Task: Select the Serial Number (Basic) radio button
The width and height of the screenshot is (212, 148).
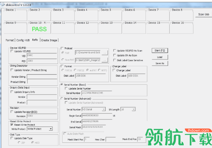Action: [x=62, y=84]
